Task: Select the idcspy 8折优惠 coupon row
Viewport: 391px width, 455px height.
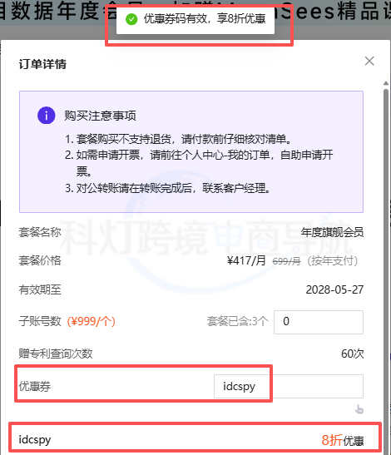Action: [x=191, y=440]
